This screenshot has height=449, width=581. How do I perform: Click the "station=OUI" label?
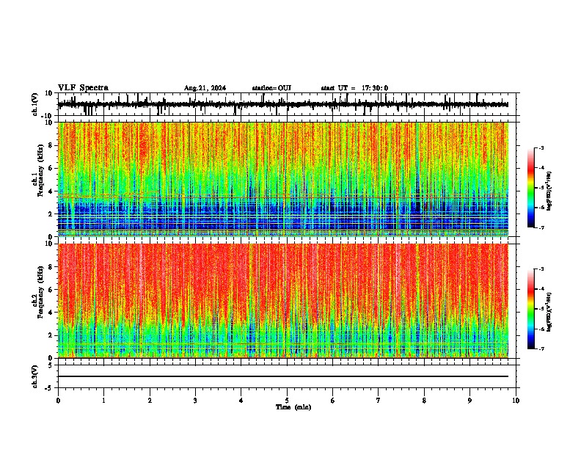coord(271,88)
